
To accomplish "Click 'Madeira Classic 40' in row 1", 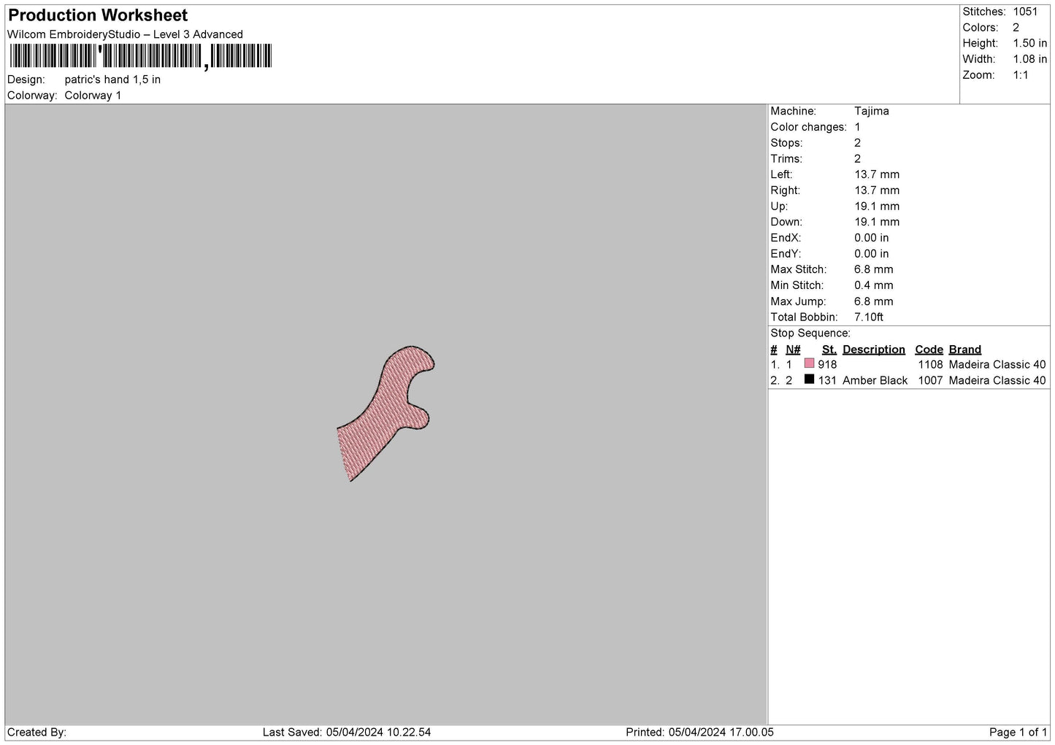I will pos(997,365).
